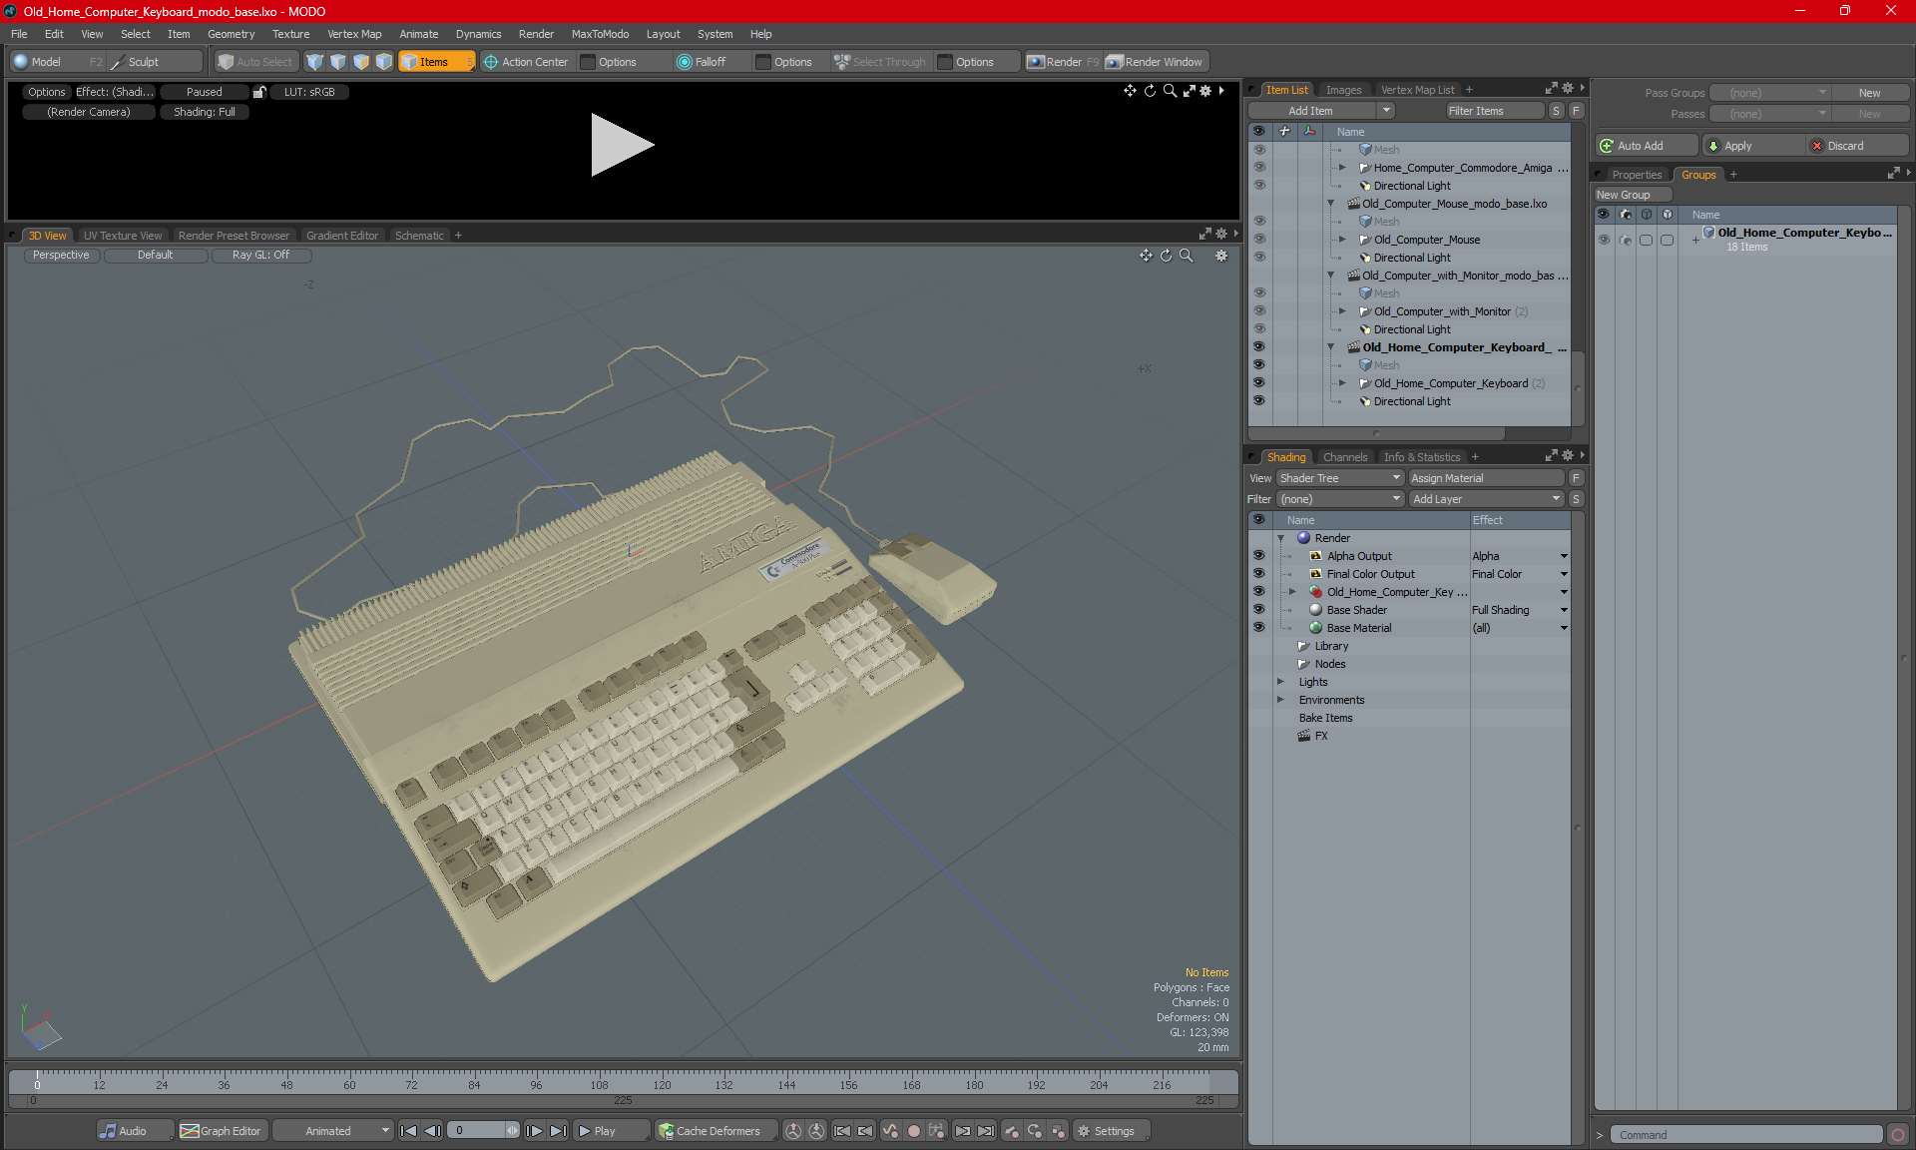
Task: Click the 3D viewport rotate icon
Action: point(1166,256)
